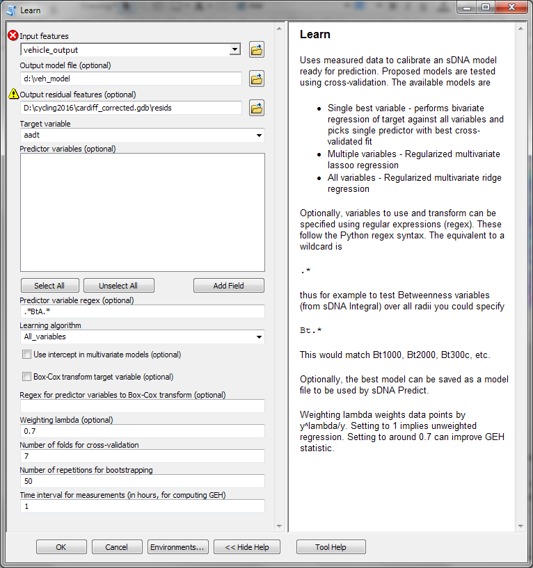
Task: Click the Unselect All button
Action: (x=119, y=286)
